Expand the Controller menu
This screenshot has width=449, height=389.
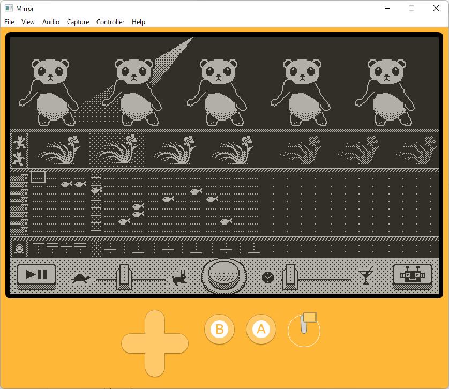click(x=110, y=22)
